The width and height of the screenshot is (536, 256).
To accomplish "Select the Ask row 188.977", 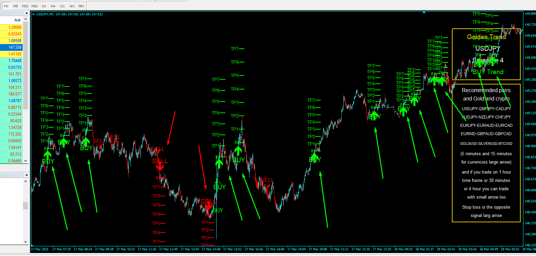I will point(11,94).
